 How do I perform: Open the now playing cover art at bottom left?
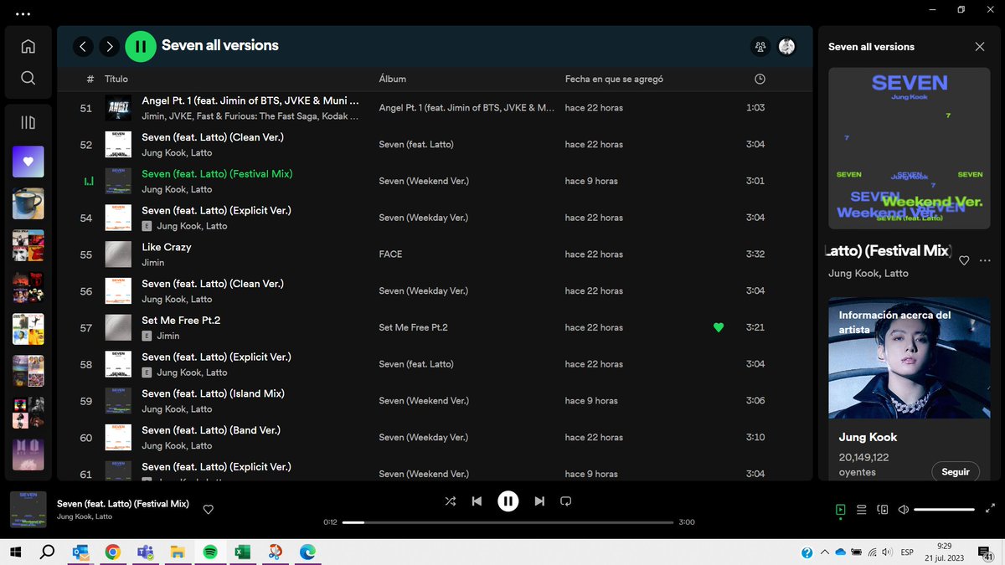pyautogui.click(x=28, y=509)
